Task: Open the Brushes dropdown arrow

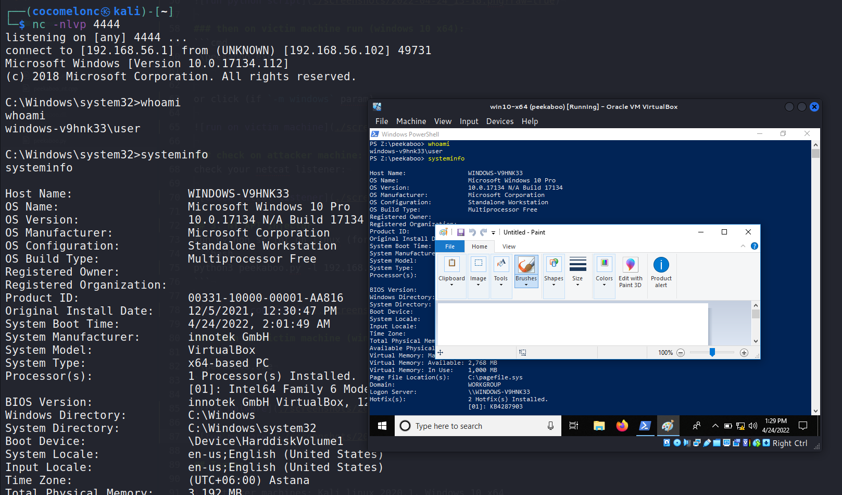Action: point(526,285)
